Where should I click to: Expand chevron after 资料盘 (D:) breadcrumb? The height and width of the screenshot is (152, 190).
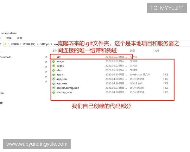tap(37, 44)
